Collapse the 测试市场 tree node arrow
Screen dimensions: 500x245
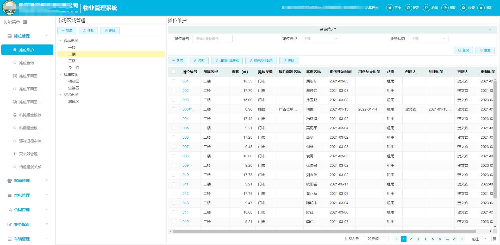tap(61, 95)
